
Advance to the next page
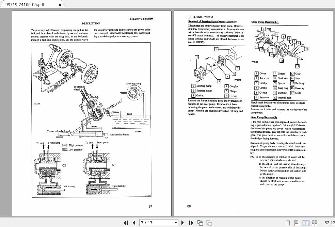pos(182,223)
